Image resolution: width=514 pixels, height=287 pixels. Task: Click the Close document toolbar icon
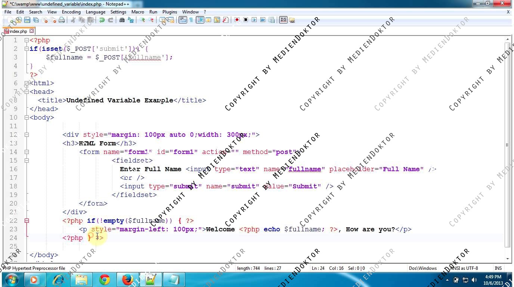point(44,20)
